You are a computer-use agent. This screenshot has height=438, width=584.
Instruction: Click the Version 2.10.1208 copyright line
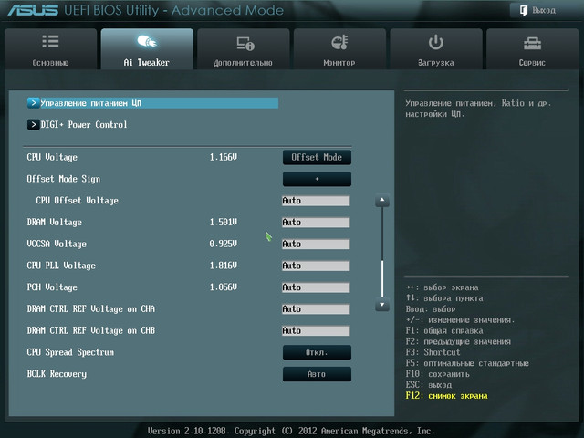coord(291,431)
